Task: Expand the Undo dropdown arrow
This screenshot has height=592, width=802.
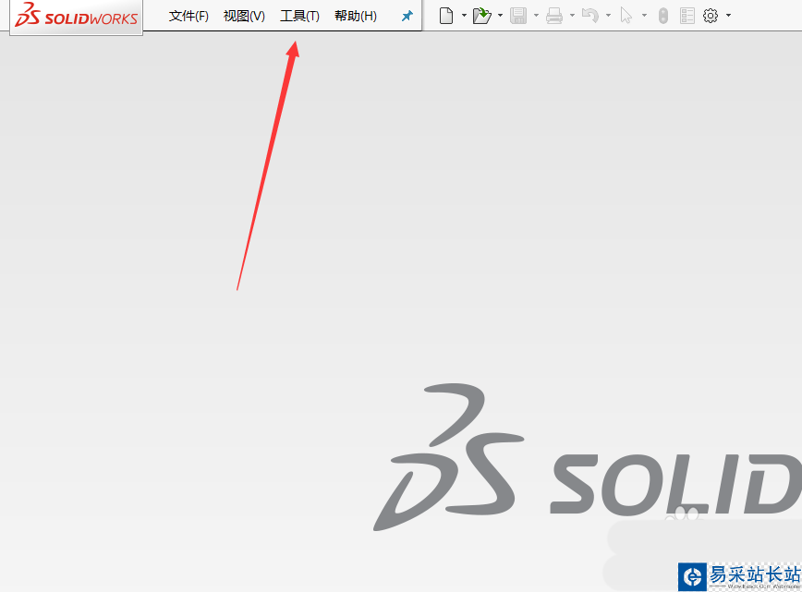Action: [608, 16]
